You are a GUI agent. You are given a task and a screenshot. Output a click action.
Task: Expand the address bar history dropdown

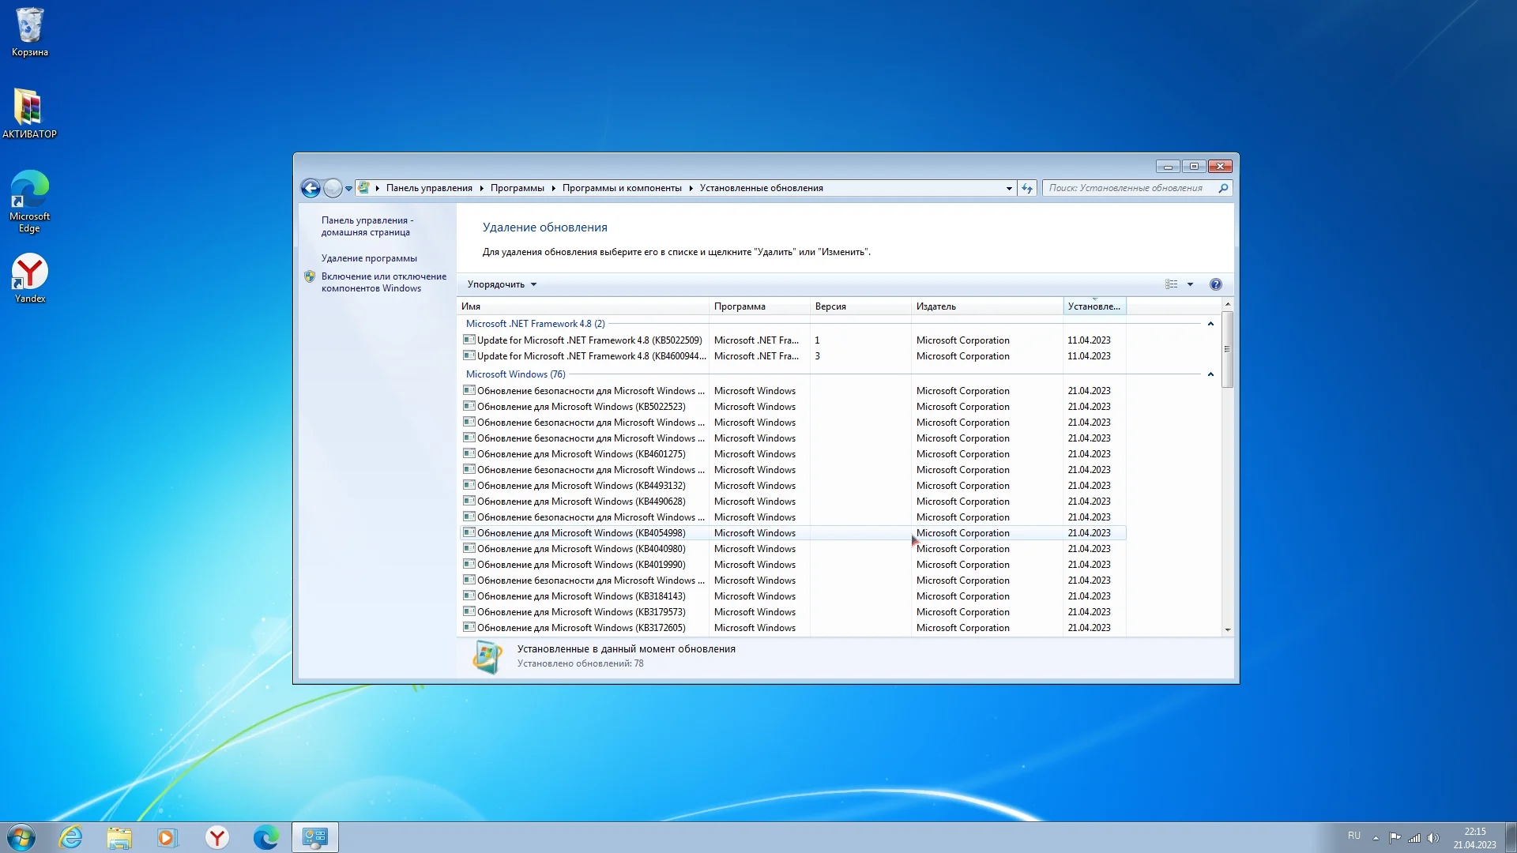tap(1009, 188)
